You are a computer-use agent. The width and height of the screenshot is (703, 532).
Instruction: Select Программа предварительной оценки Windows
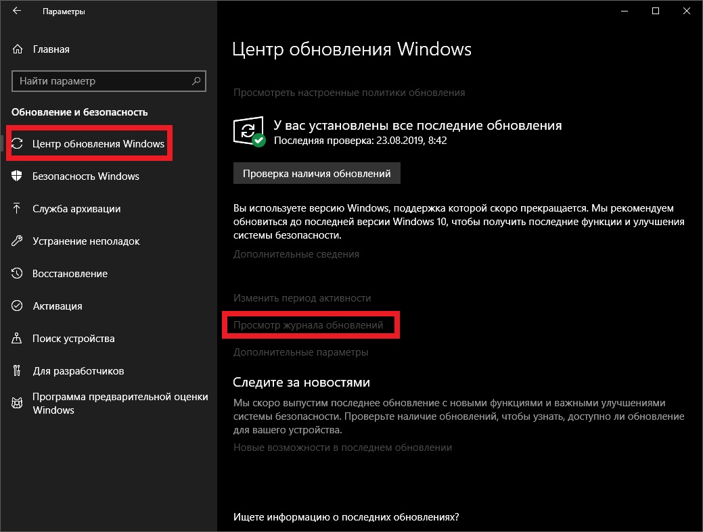110,403
